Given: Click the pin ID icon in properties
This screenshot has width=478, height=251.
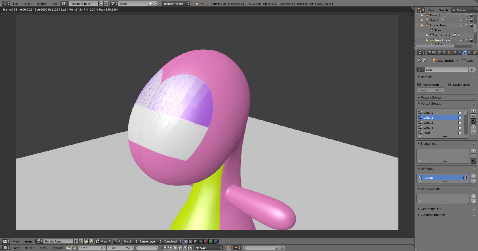Looking at the screenshot, I should (419, 60).
